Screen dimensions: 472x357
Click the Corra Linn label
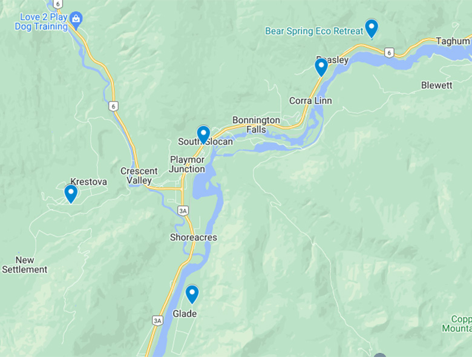click(x=310, y=100)
